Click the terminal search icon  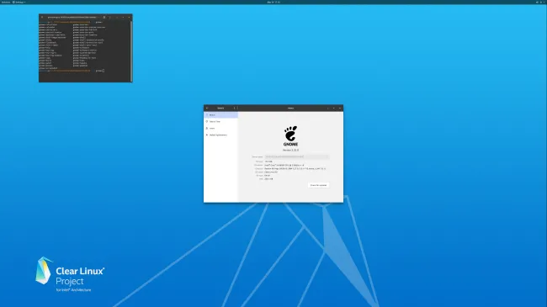pyautogui.click(x=104, y=17)
